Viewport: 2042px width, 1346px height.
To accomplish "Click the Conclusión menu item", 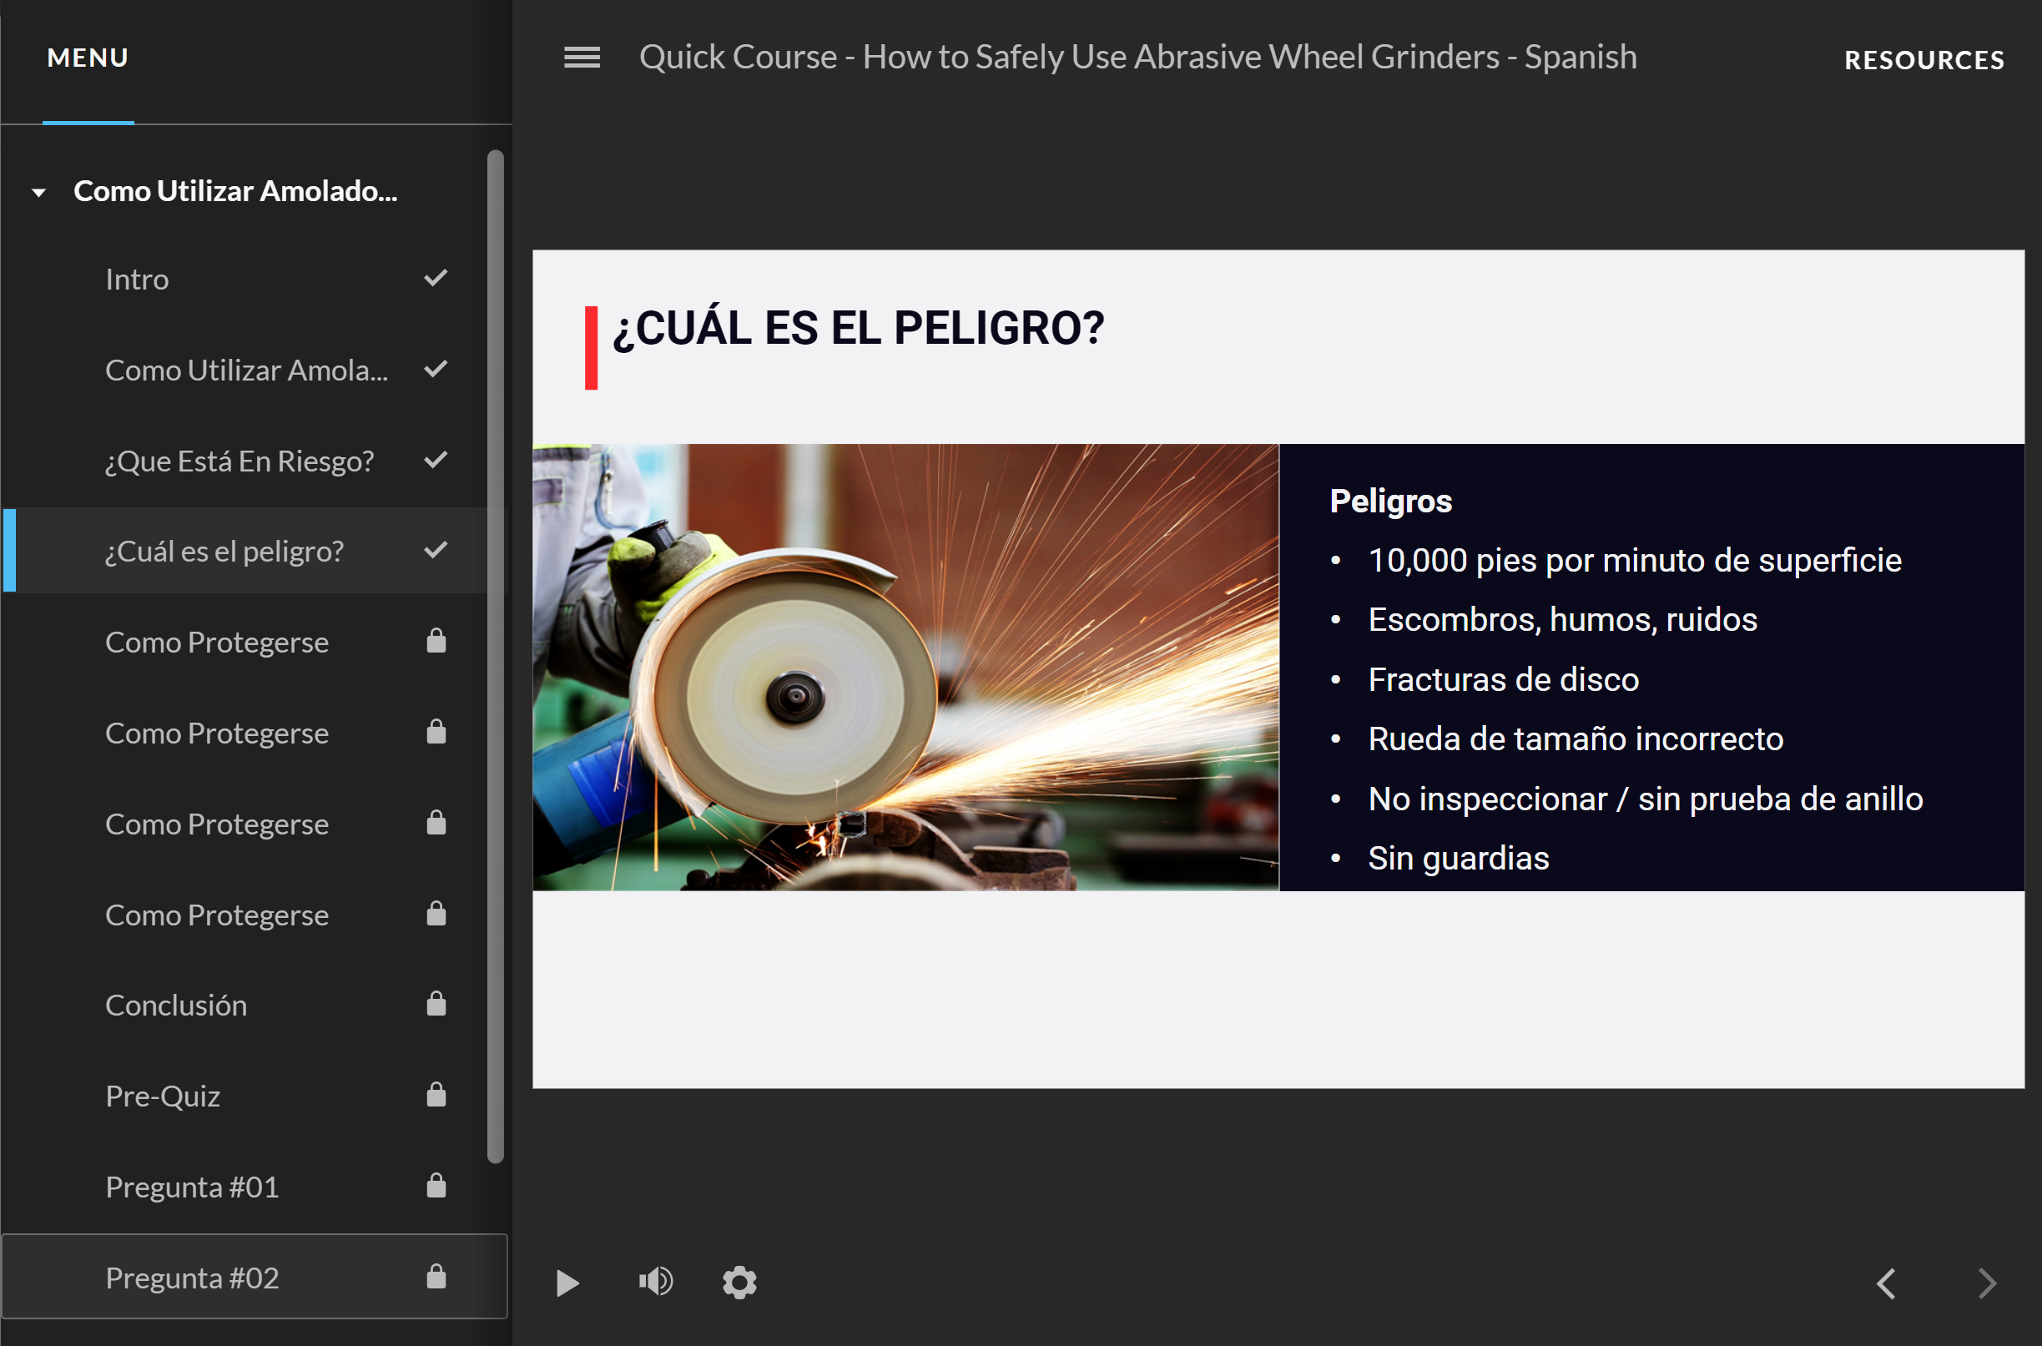I will coord(255,1005).
